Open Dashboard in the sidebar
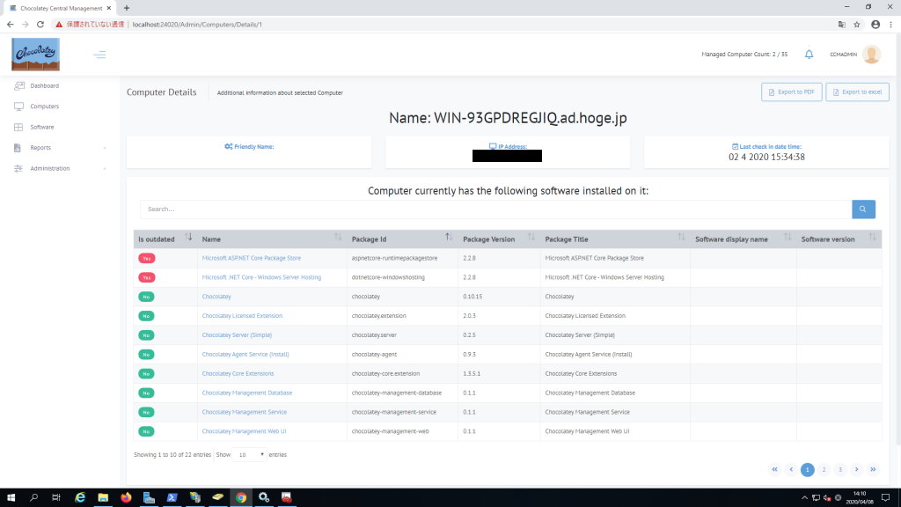Screen dimensions: 901x507 44,85
